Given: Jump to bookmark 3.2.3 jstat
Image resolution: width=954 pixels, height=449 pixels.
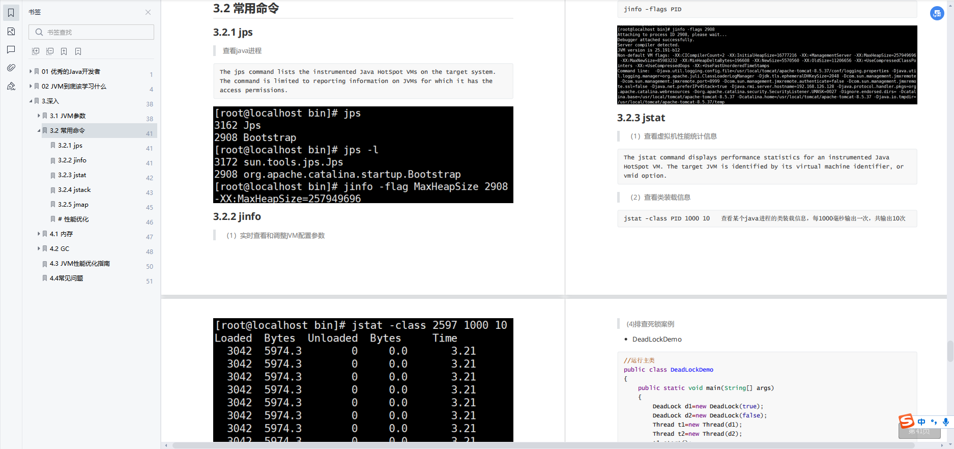Looking at the screenshot, I should point(72,175).
